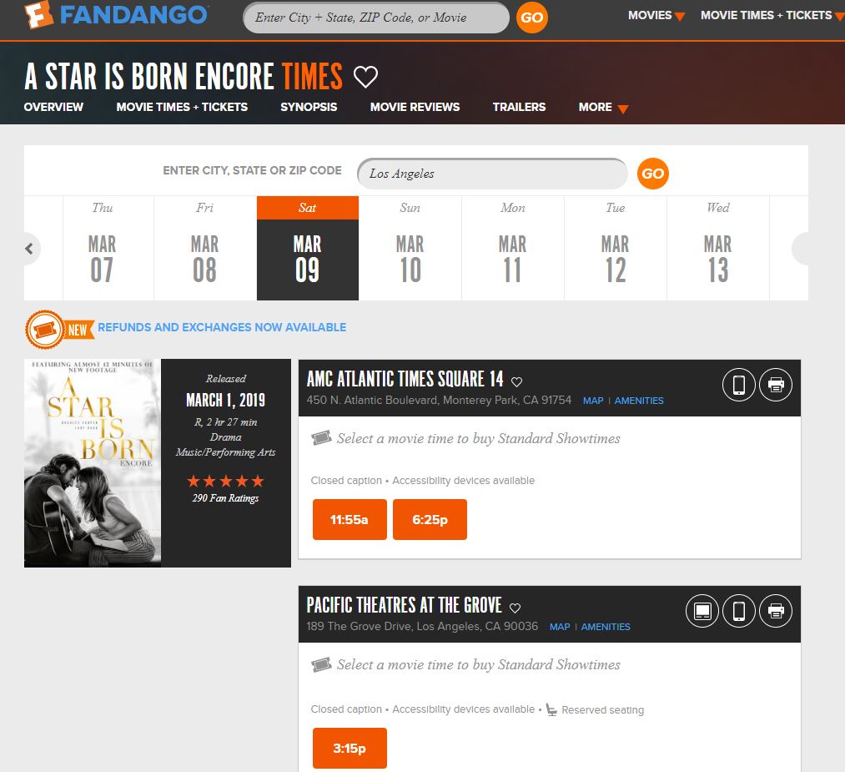Screen dimensions: 845x772
Task: Click A Star Is Born Encore poster
Action: pos(93,463)
